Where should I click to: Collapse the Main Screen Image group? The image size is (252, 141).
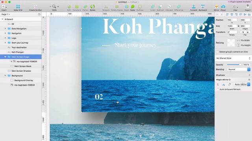click(x=5, y=57)
